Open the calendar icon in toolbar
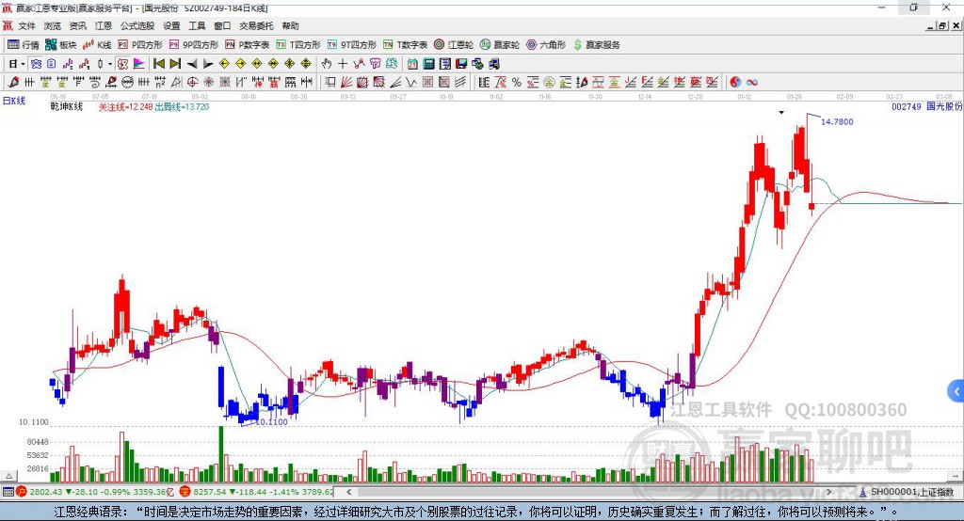Viewport: 964px width, 521px height. (x=412, y=64)
